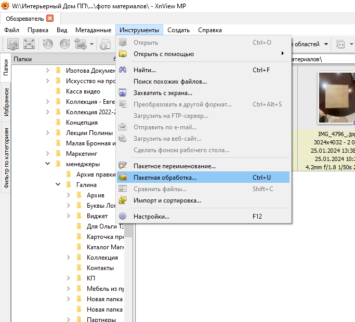Click the binoculars icon beside Найти
The width and height of the screenshot is (355, 322).
[123, 70]
